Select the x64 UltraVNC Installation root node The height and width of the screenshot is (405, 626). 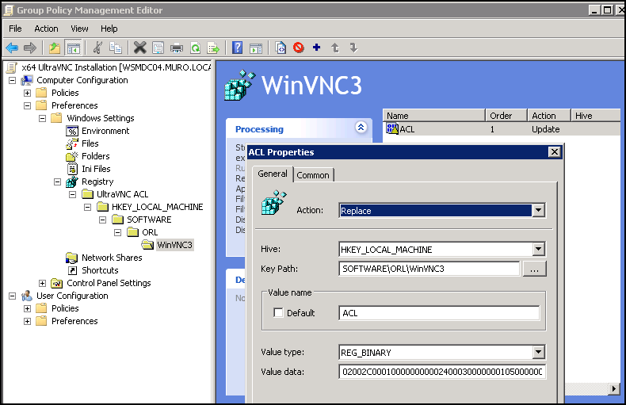[116, 67]
